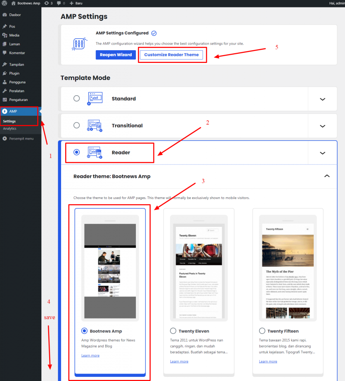Collapse the Reader theme section chevron
This screenshot has width=345, height=381.
tap(327, 176)
